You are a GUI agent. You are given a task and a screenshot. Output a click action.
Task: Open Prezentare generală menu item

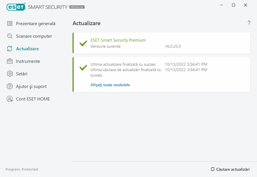coord(35,24)
